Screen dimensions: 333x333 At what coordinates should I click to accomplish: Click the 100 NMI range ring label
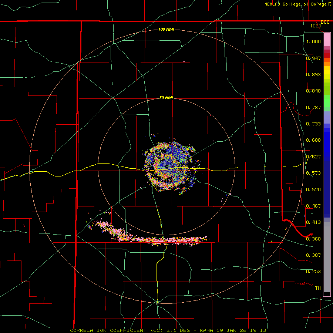(x=166, y=29)
